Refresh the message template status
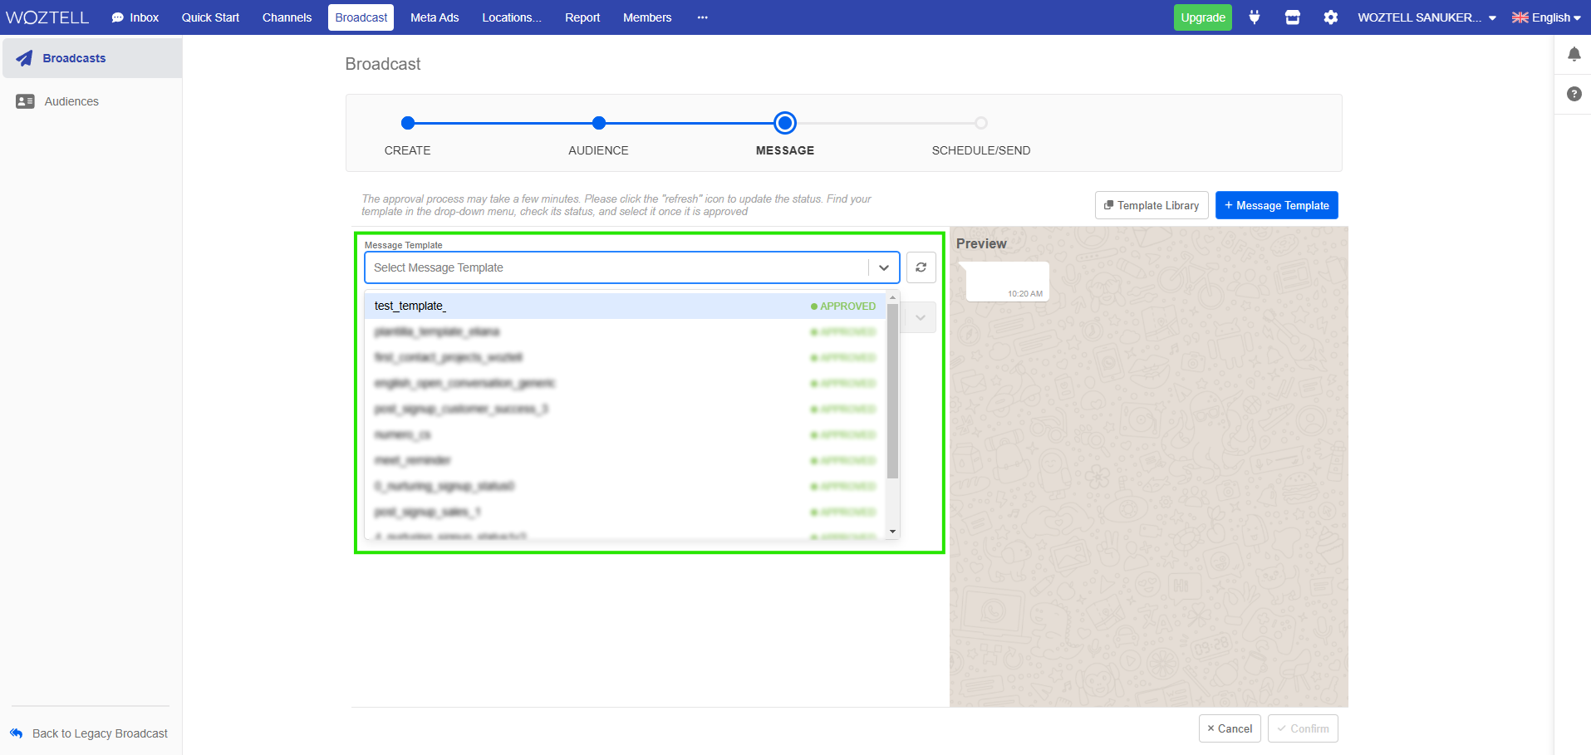 tap(921, 267)
